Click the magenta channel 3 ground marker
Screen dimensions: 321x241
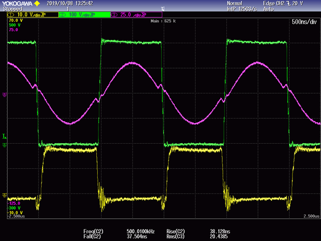(x=5, y=94)
